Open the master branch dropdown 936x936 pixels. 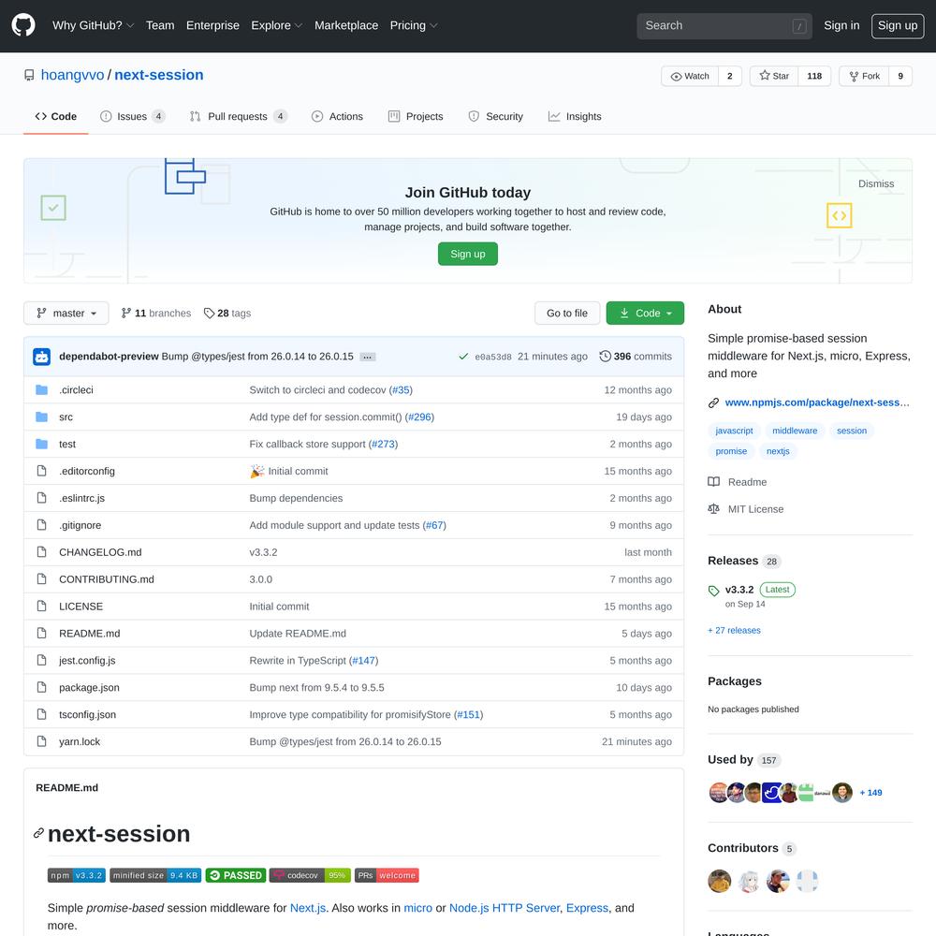(x=66, y=313)
